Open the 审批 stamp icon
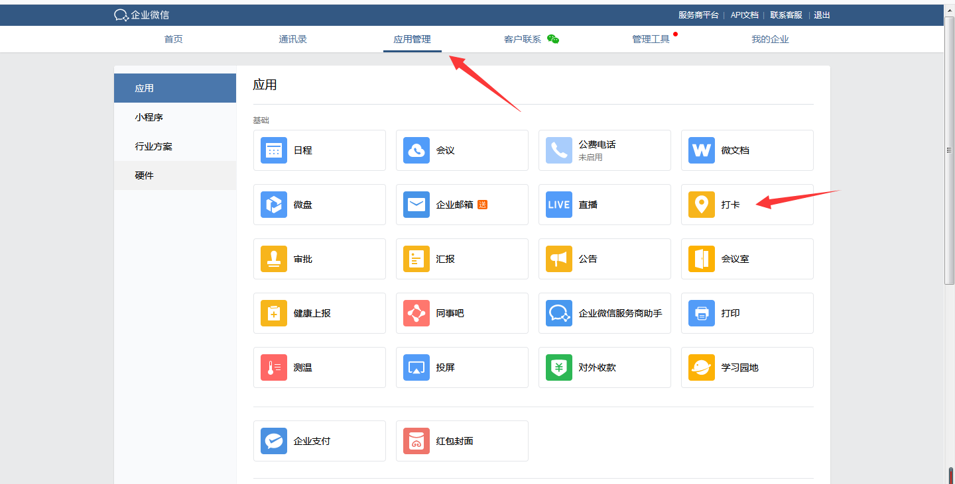 tap(274, 259)
